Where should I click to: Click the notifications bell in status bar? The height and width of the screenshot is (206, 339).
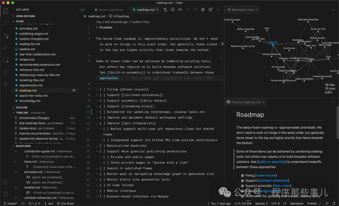coord(334,203)
